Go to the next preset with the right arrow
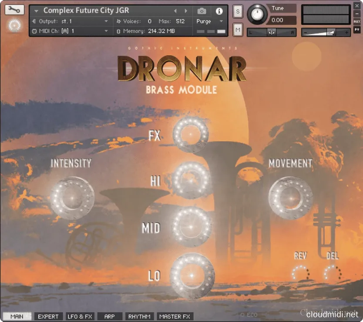Image resolution: width=363 pixels, height=322 pixels. pos(186,11)
